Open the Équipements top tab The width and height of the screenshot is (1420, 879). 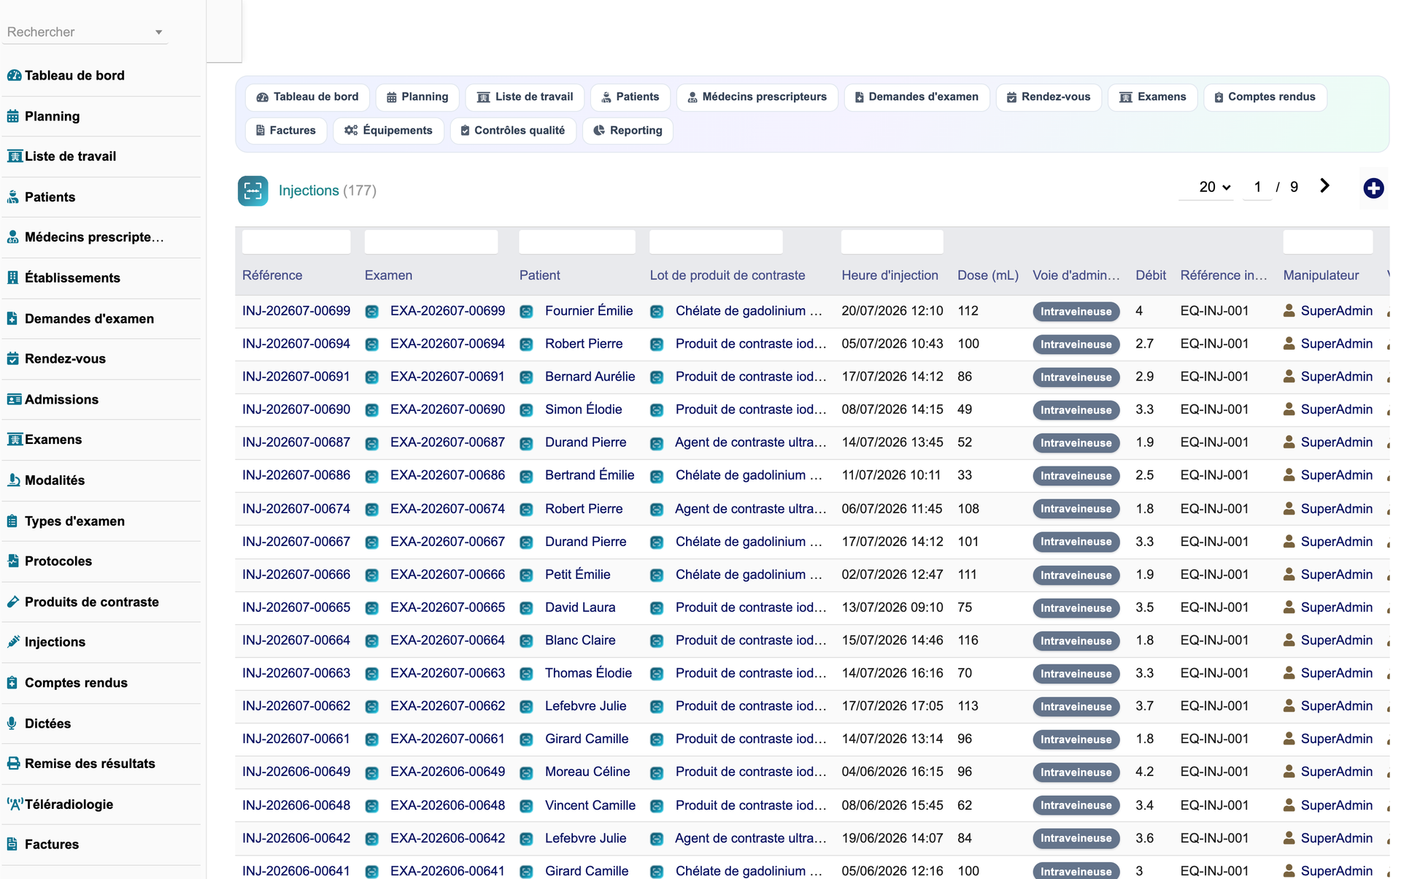(x=388, y=131)
